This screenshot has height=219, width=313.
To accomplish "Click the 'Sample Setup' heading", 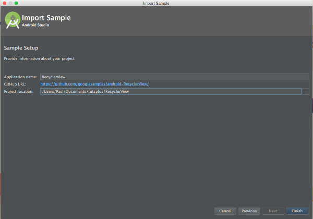I will pyautogui.click(x=21, y=48).
